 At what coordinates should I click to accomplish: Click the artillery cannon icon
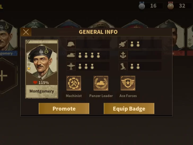pos(123,44)
